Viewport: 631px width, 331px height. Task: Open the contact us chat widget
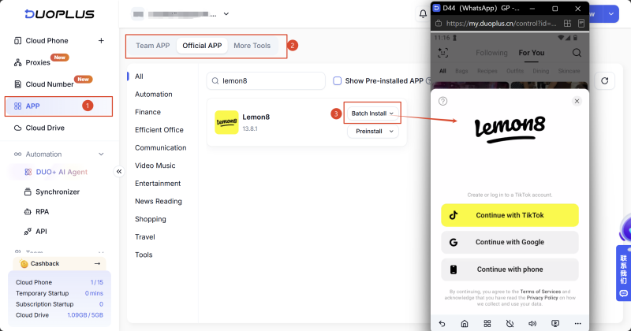click(x=623, y=273)
